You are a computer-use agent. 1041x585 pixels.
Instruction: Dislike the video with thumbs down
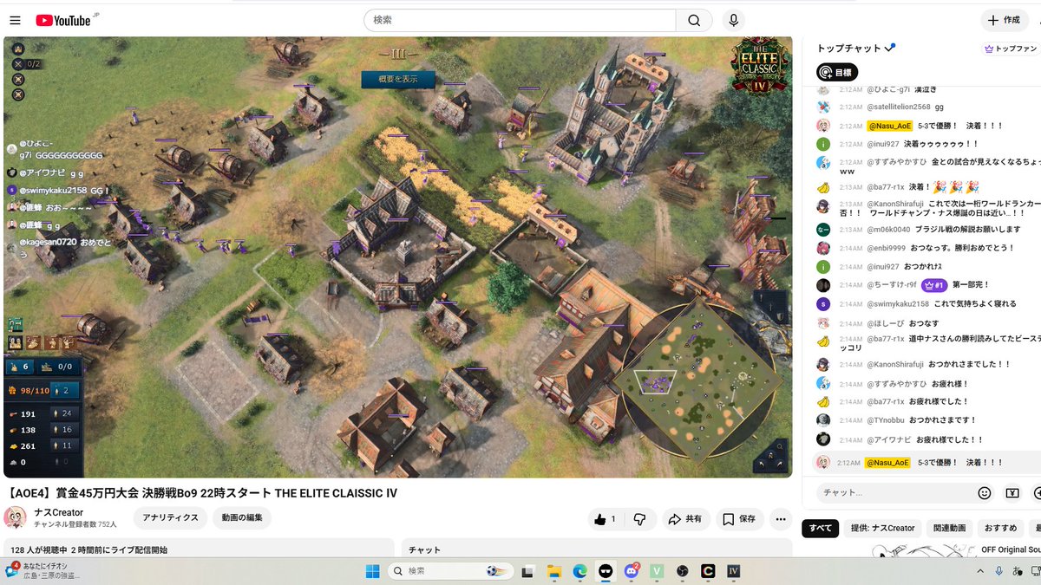[x=640, y=519]
